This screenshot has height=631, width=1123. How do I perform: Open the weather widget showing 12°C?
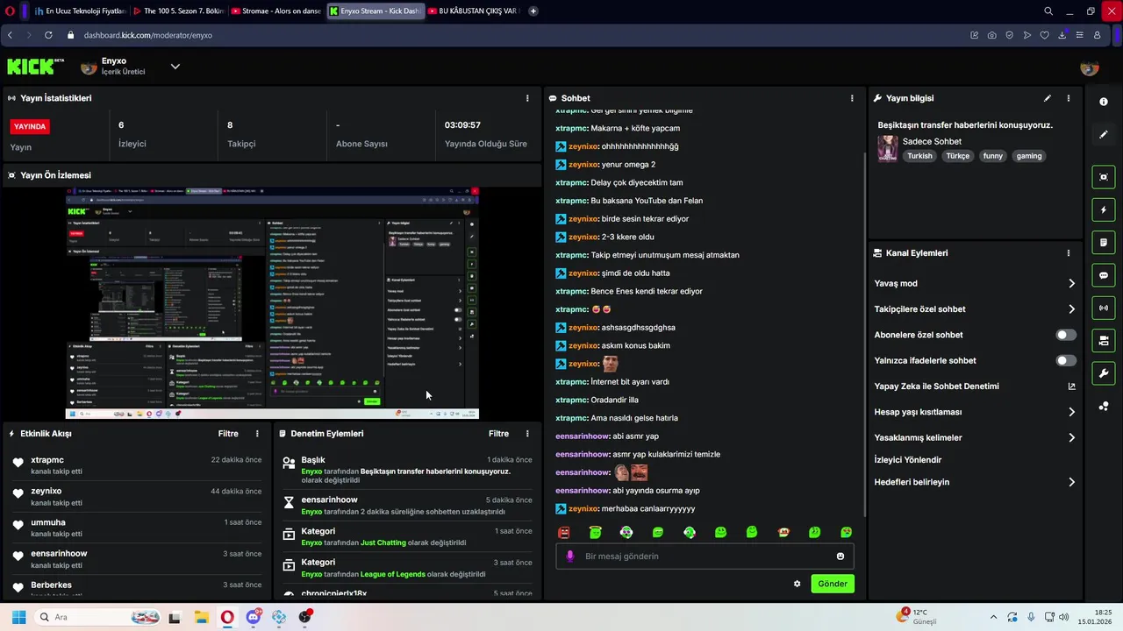click(917, 617)
